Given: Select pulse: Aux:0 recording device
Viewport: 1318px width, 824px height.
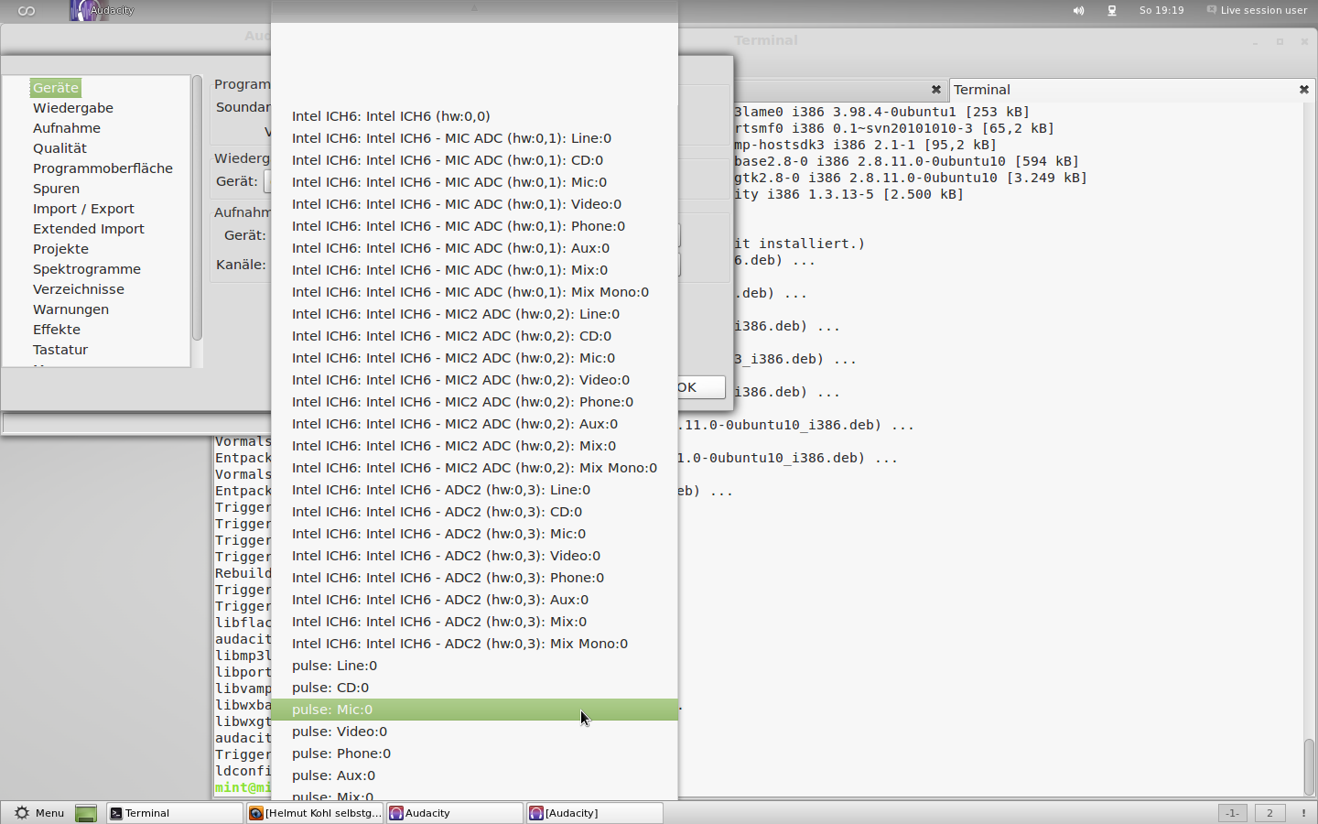Looking at the screenshot, I should pos(474,775).
